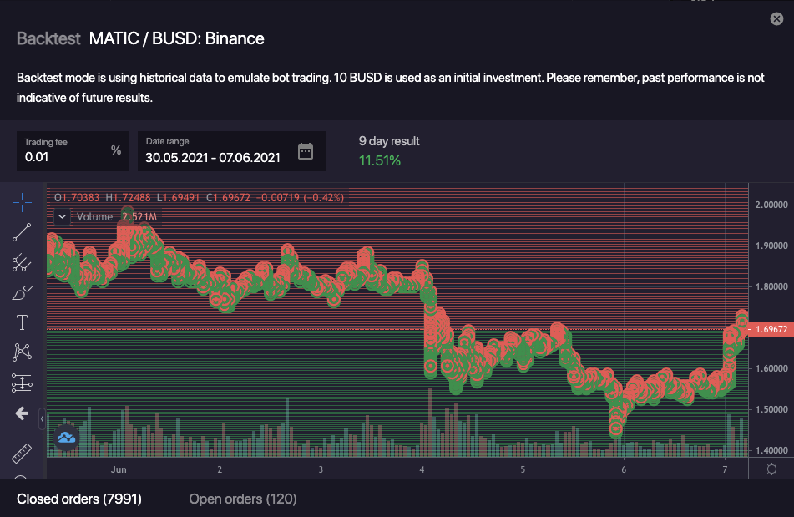This screenshot has height=517, width=794.
Task: Click the Volume 2.521M legend text
Action: (x=116, y=216)
